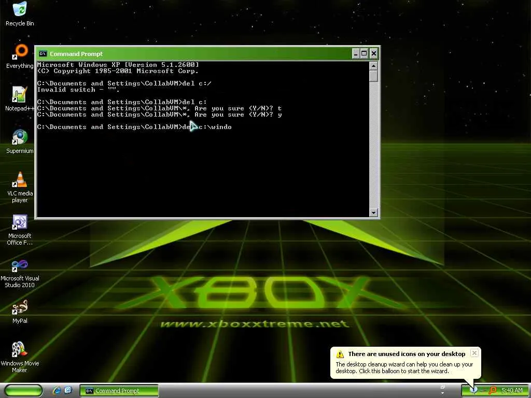Viewport: 531px width, 398px height.
Task: Click the Command Prompt taskbar button
Action: [x=119, y=391]
